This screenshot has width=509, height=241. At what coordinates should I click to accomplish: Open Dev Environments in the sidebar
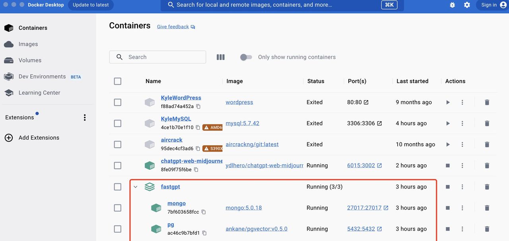[42, 76]
